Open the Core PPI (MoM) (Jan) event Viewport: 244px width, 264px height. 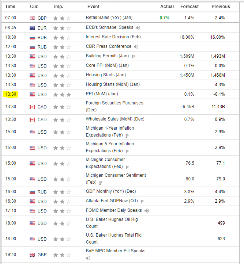point(107,65)
